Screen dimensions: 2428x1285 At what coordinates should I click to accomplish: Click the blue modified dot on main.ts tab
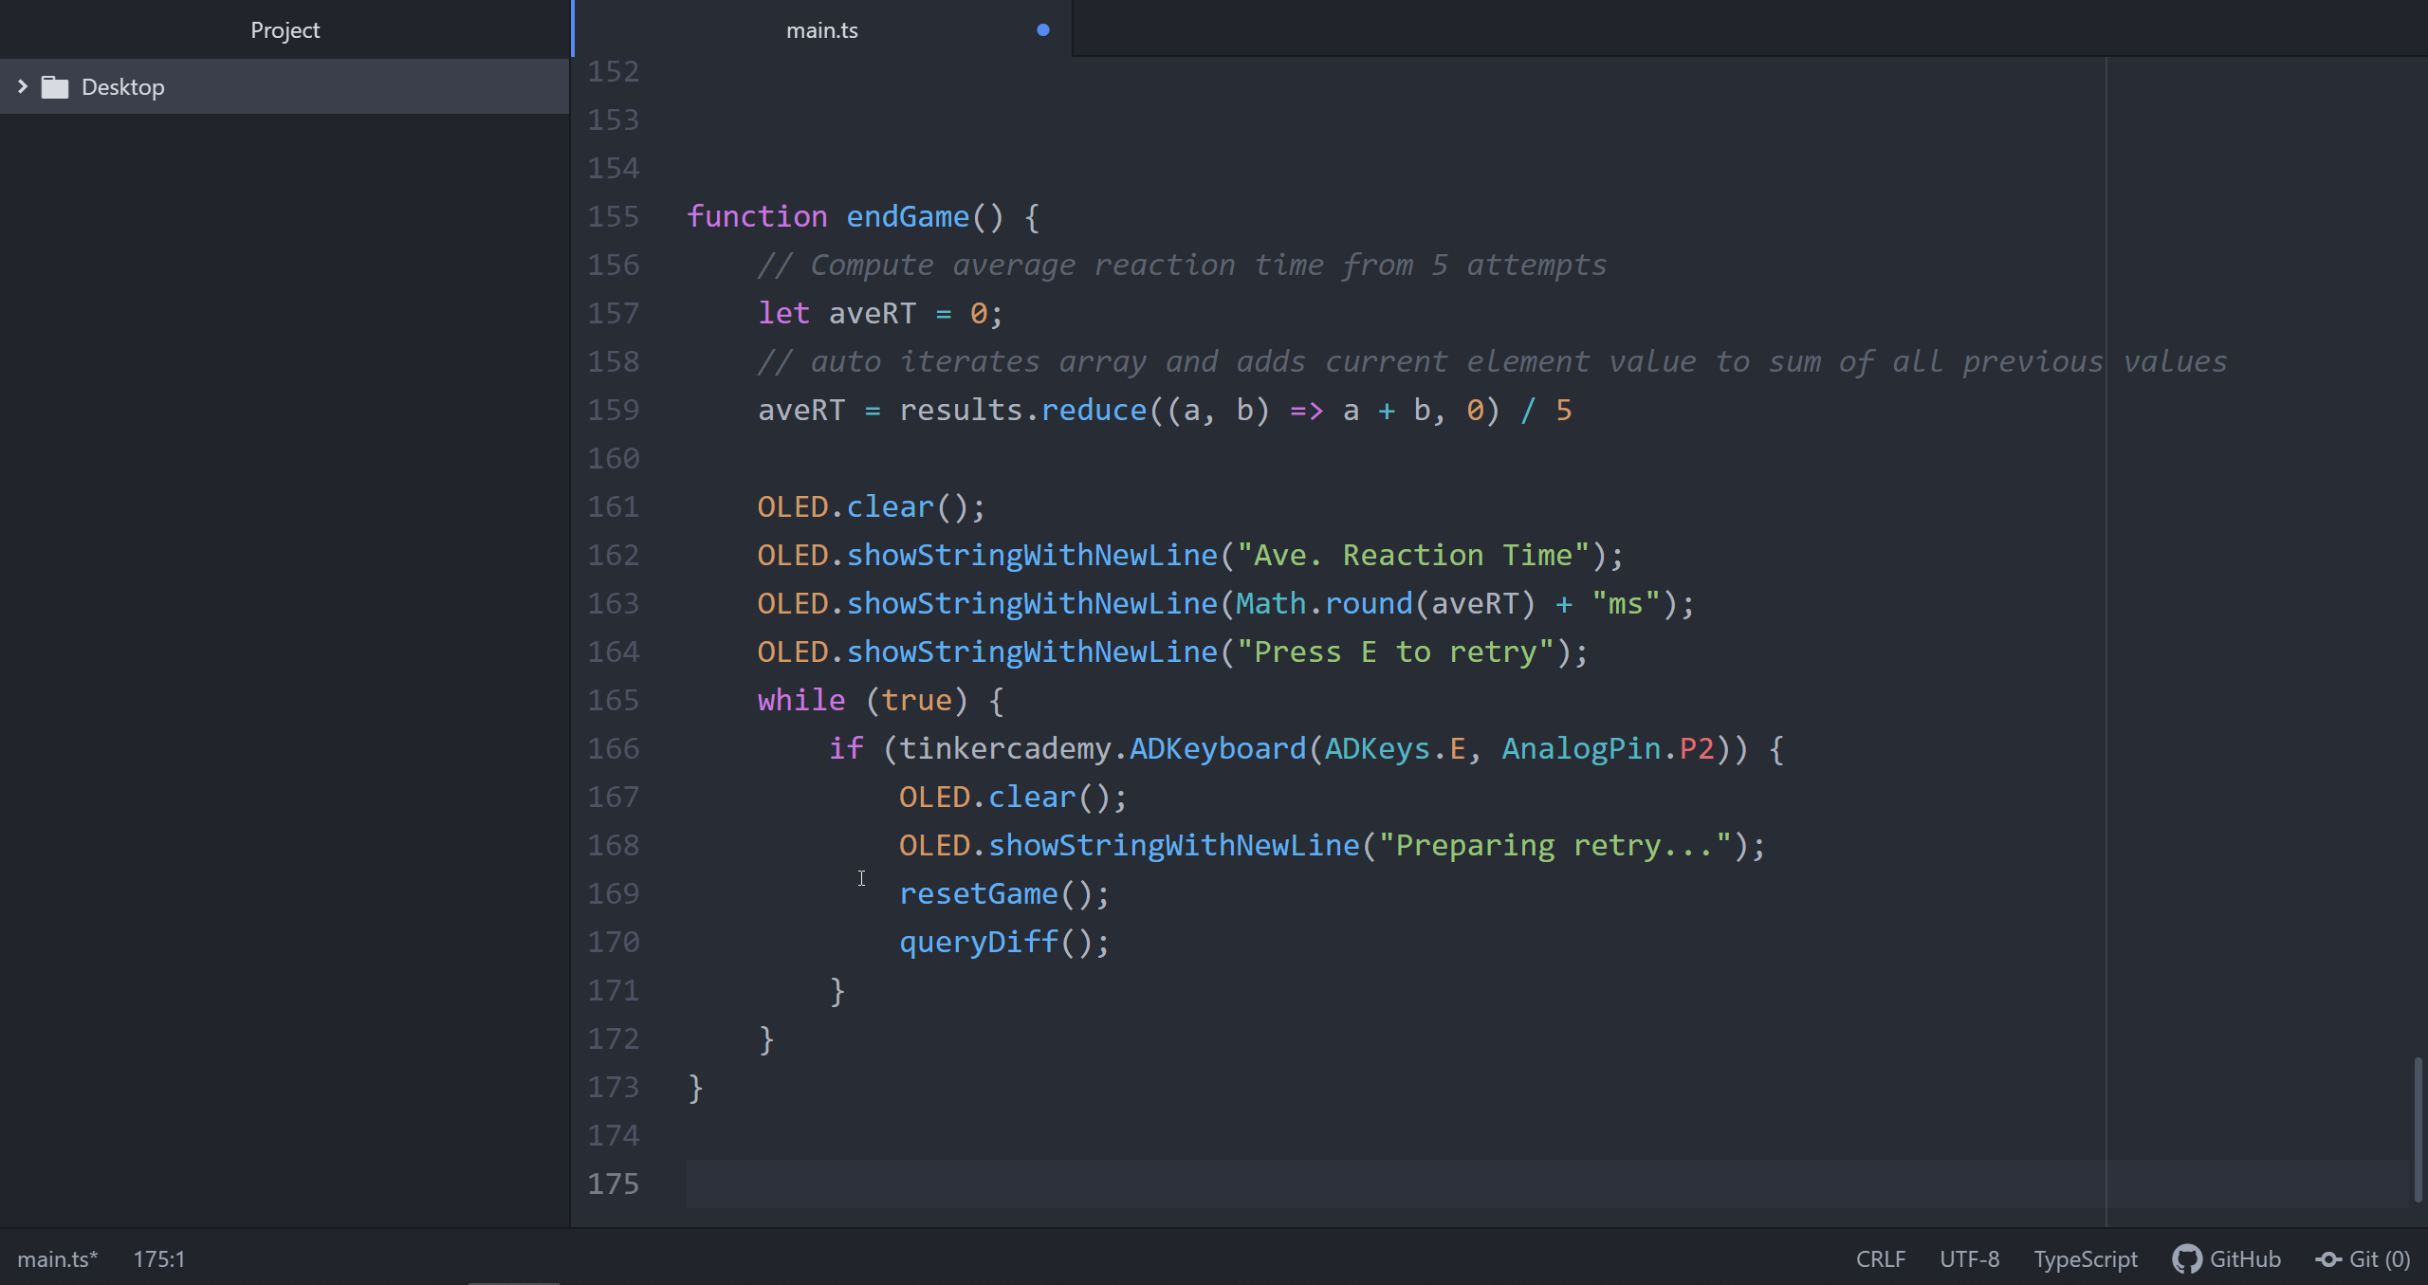(1043, 30)
